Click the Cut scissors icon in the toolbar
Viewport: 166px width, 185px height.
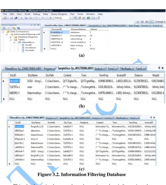(21, 18)
